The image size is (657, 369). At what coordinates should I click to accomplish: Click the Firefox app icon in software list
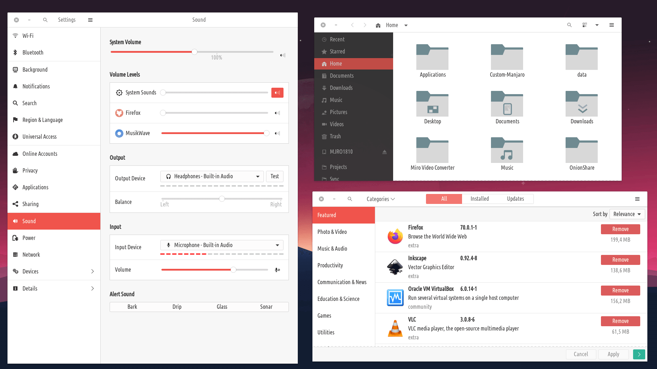click(x=395, y=236)
